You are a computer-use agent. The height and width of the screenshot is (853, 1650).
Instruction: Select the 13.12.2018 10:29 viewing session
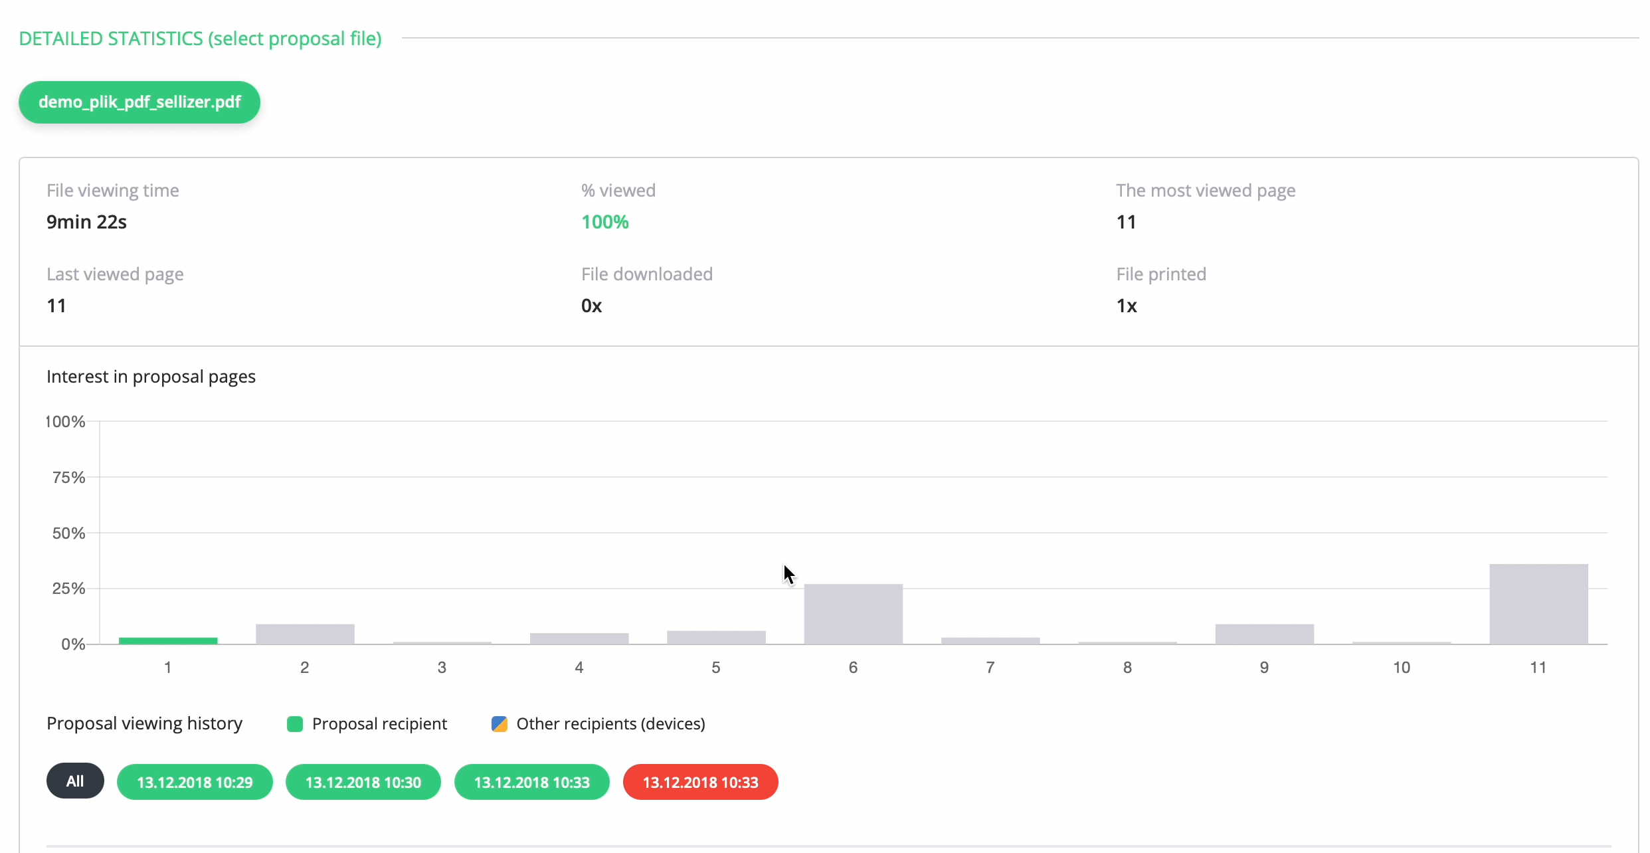(195, 782)
